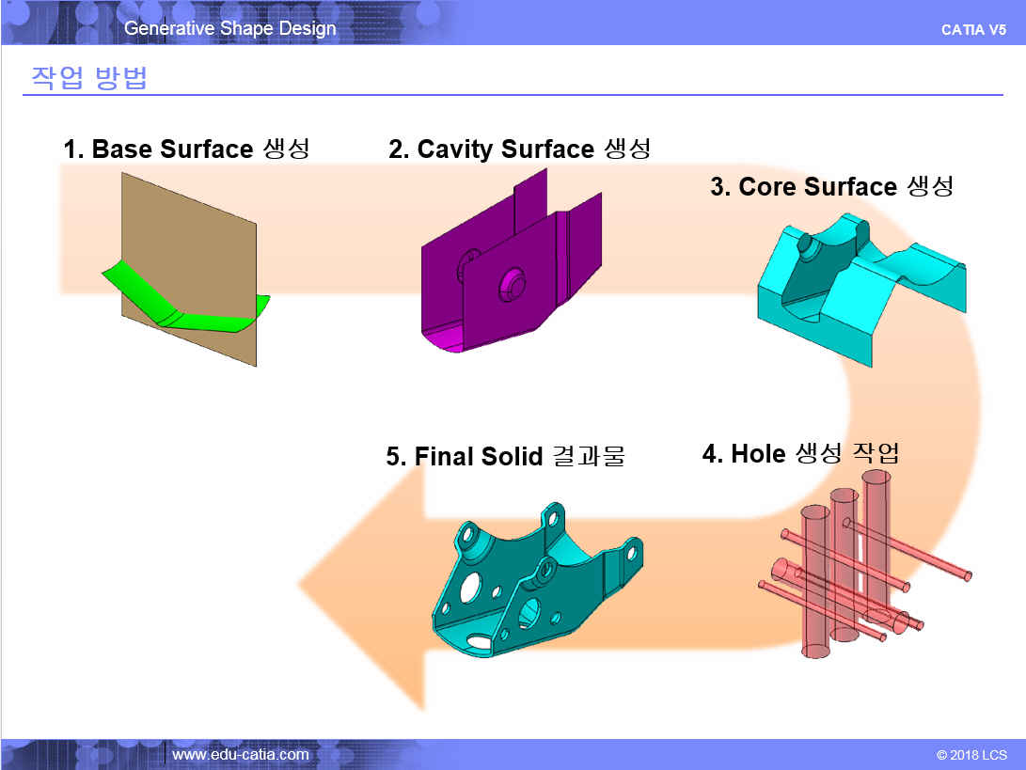Select the '5. Final Solid 결과물' label
Viewport: 1026px width, 770px height.
[x=505, y=457]
